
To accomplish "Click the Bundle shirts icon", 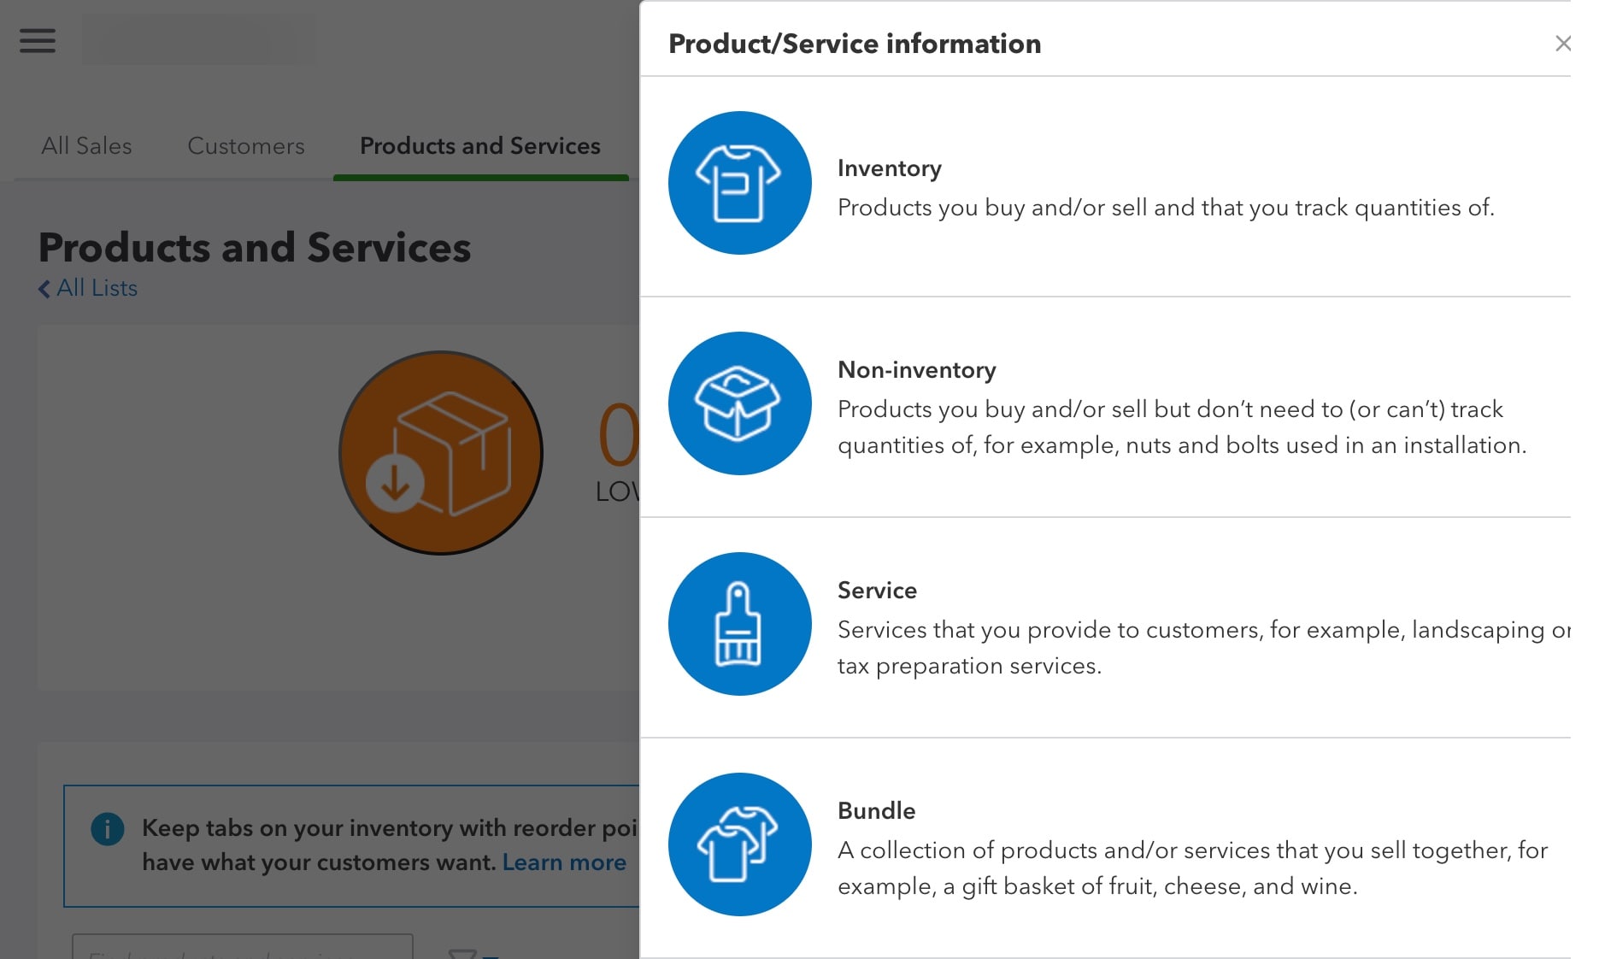I will point(739,844).
